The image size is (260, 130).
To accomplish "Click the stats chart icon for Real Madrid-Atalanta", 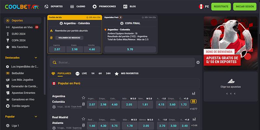I will click(194, 119).
